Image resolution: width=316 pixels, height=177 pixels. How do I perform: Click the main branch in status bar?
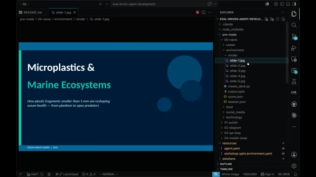[x=33, y=174]
